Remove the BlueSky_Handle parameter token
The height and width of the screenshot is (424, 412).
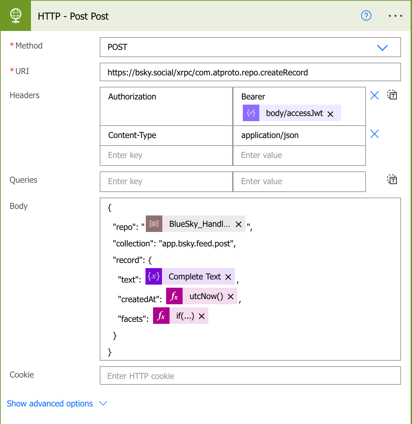click(238, 224)
